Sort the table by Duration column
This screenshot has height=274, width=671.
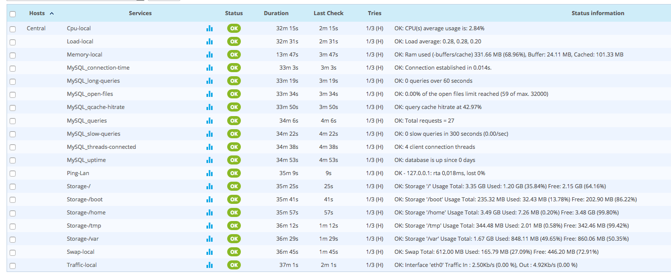pyautogui.click(x=276, y=13)
